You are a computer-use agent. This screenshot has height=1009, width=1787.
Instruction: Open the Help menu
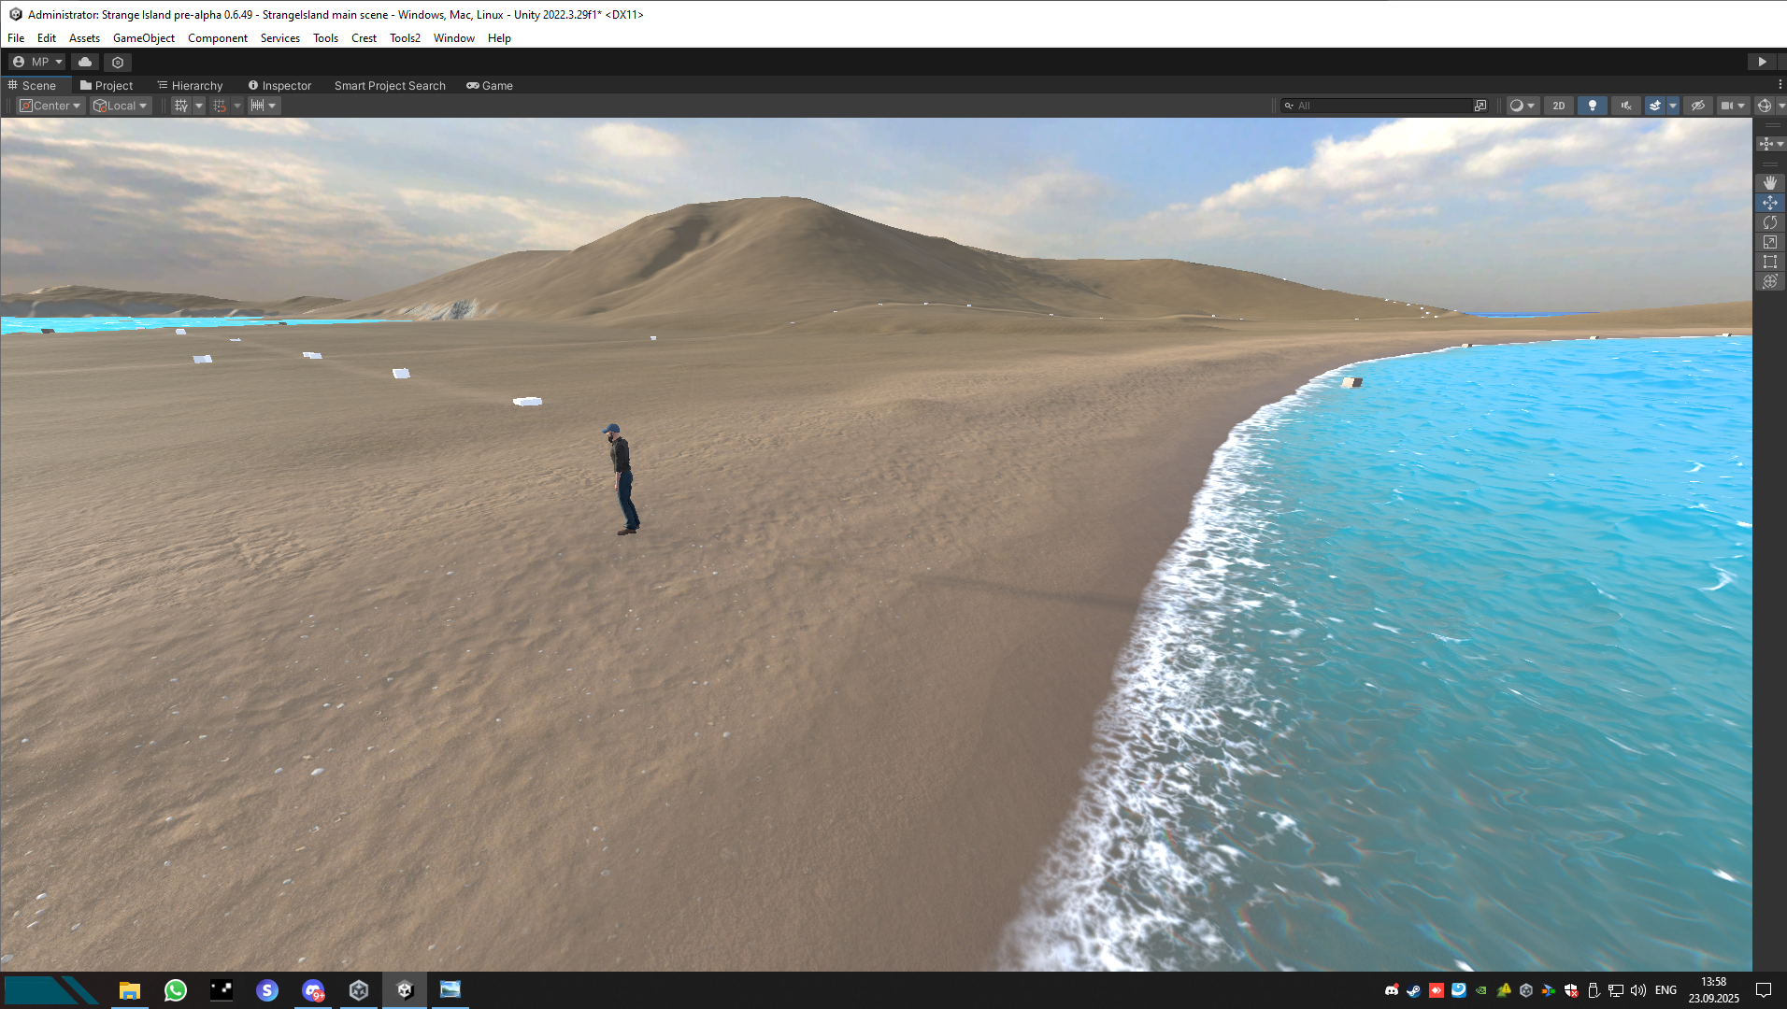tap(499, 38)
